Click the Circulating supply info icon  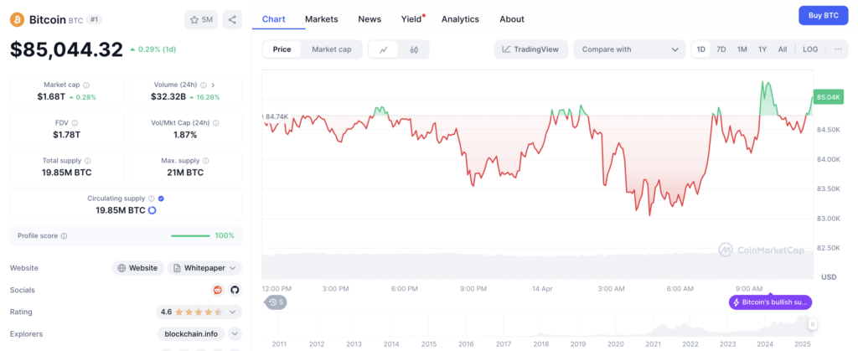coord(152,199)
